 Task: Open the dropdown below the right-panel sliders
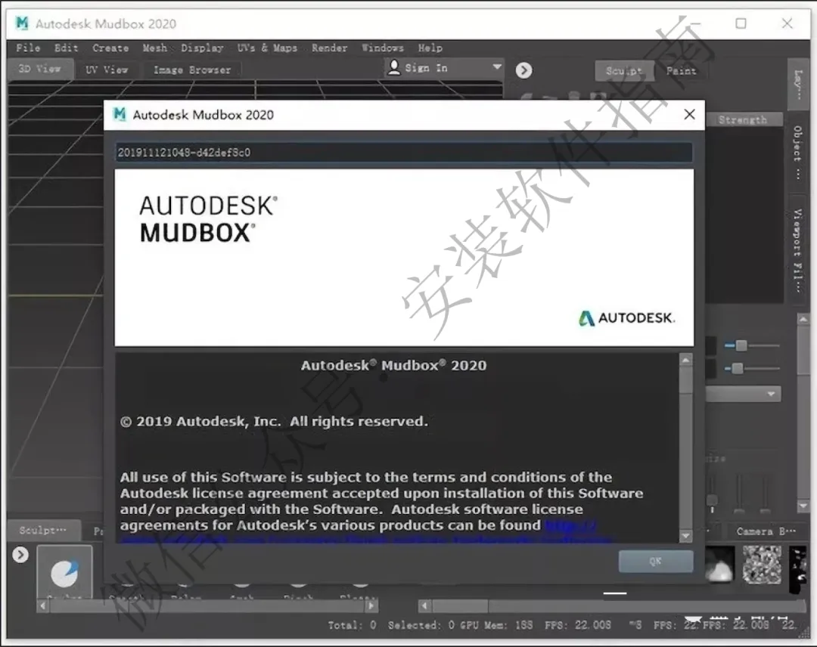[x=744, y=394]
